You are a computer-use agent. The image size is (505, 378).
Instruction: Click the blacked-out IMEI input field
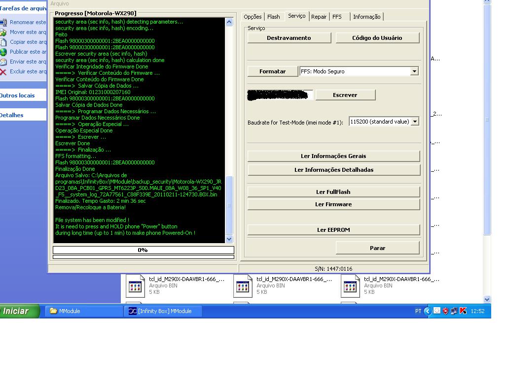[x=280, y=95]
